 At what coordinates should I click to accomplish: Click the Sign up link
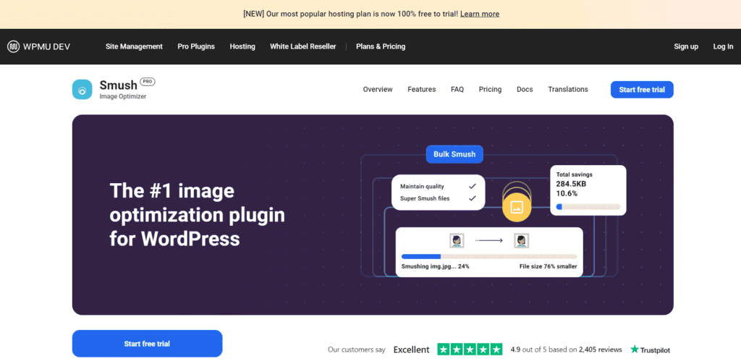(x=686, y=46)
